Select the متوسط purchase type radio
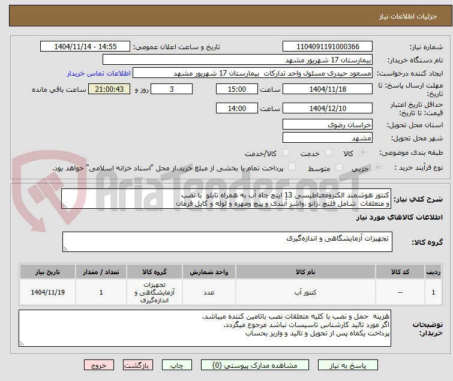Viewport: 453px width, 381px height. [339, 167]
